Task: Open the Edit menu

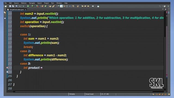Action: [10, 3]
